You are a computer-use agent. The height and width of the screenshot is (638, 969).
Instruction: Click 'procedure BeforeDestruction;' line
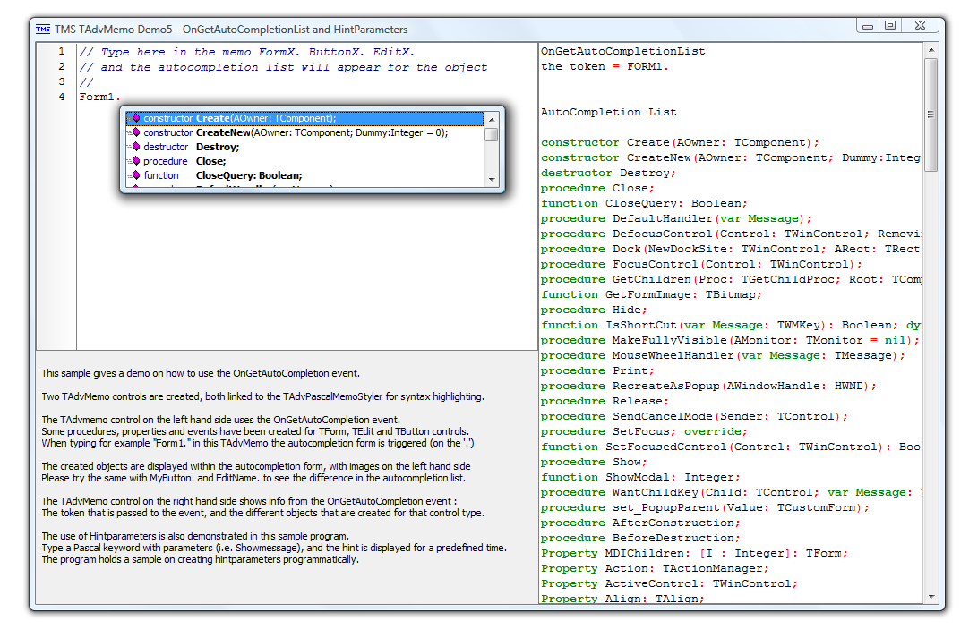640,538
